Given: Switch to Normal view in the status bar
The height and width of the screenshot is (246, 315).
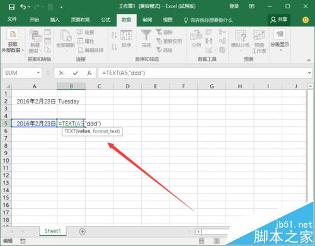Looking at the screenshot, I should (x=202, y=241).
